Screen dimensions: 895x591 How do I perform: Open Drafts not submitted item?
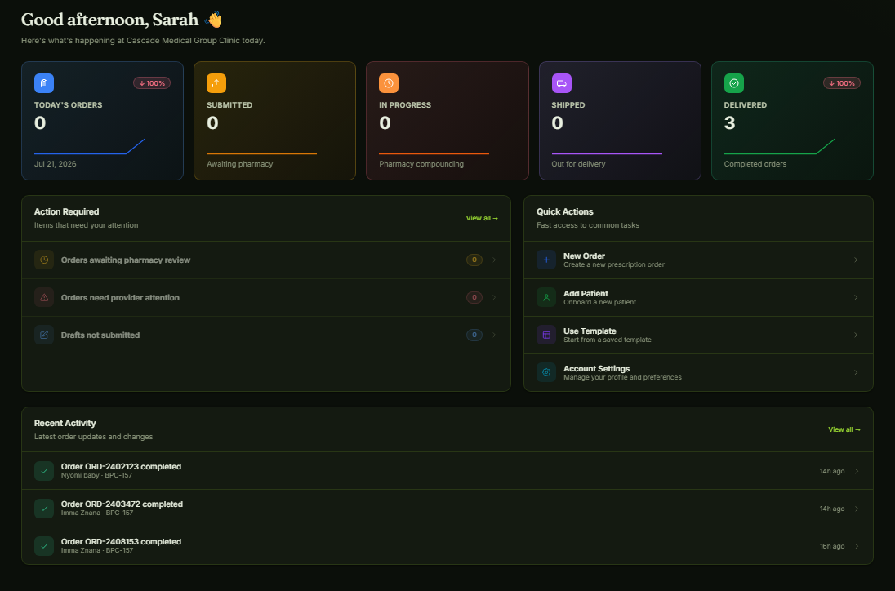click(x=266, y=335)
